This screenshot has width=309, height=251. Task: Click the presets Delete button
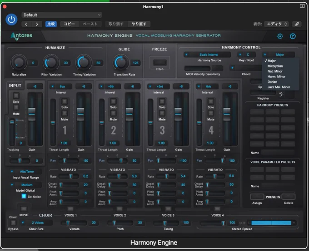[x=289, y=197]
